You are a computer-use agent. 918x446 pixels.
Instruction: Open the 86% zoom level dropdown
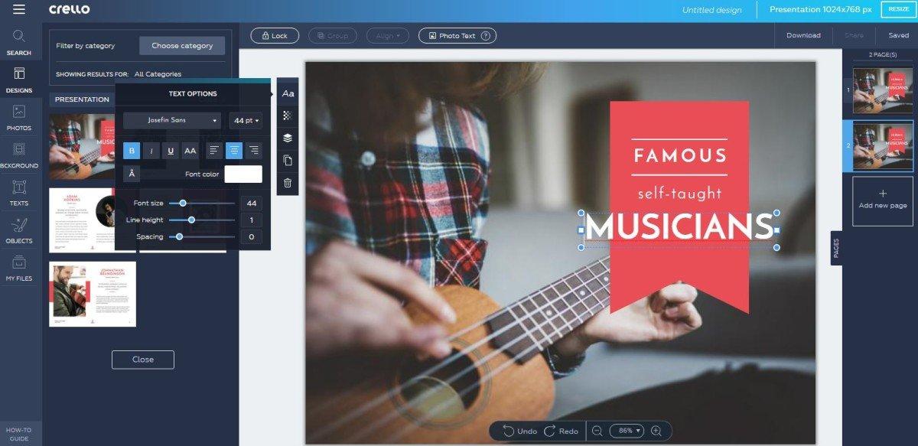[x=627, y=431]
